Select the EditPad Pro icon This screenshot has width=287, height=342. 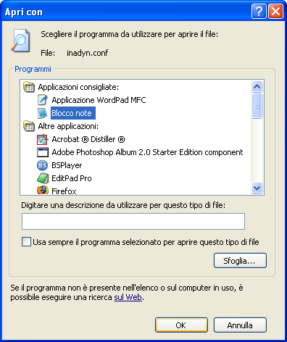(x=42, y=178)
